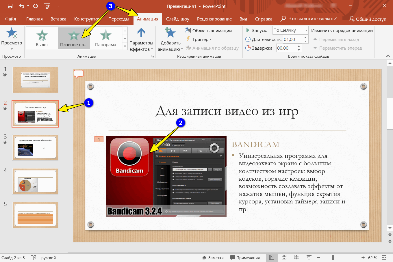393x262 pixels.
Task: Click the spell check icon in status bar
Action: (x=34, y=257)
